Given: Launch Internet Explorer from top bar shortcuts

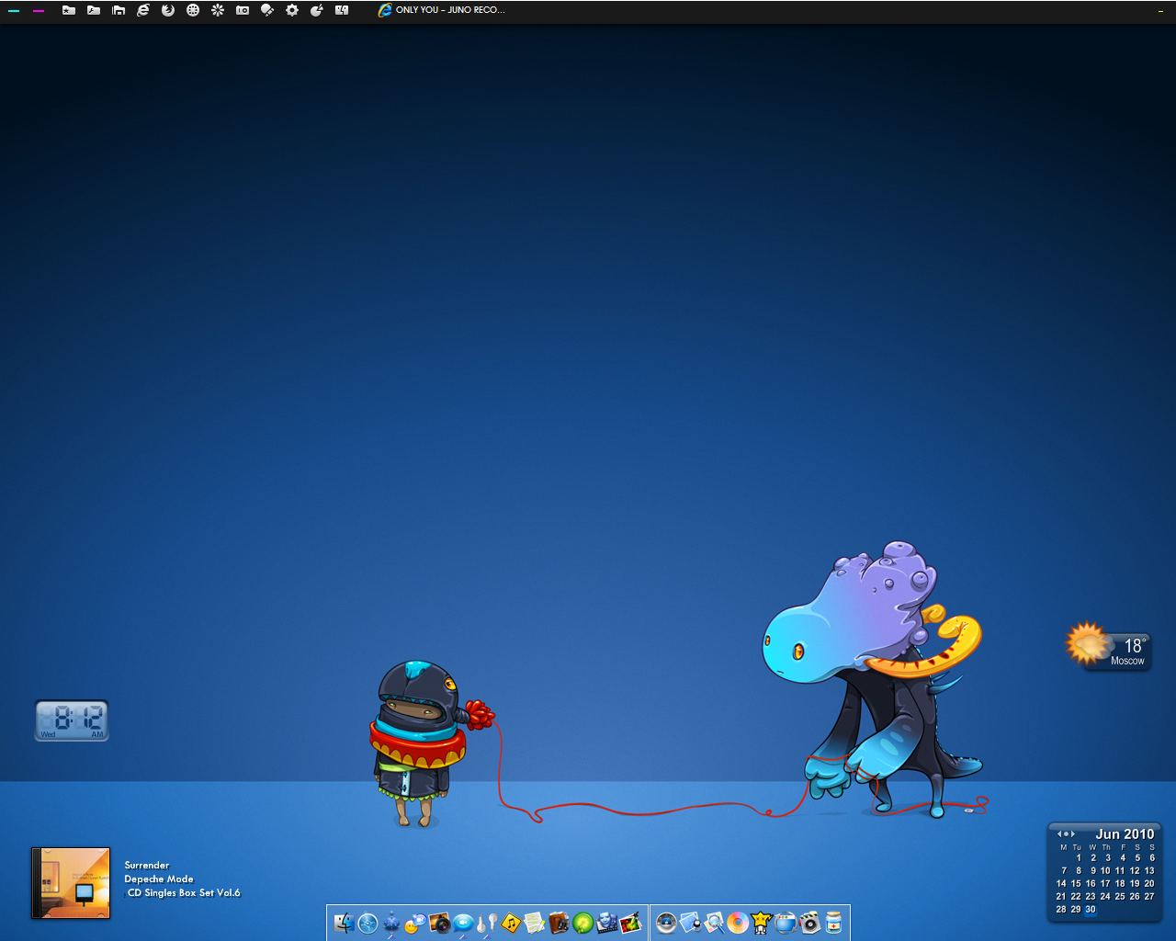Looking at the screenshot, I should click(x=143, y=10).
